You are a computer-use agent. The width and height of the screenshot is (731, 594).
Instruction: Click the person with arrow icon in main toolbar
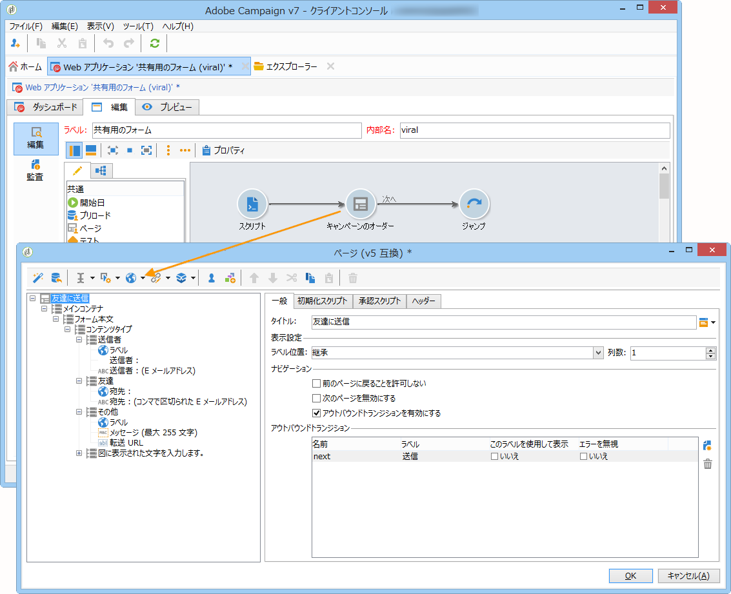(15, 43)
